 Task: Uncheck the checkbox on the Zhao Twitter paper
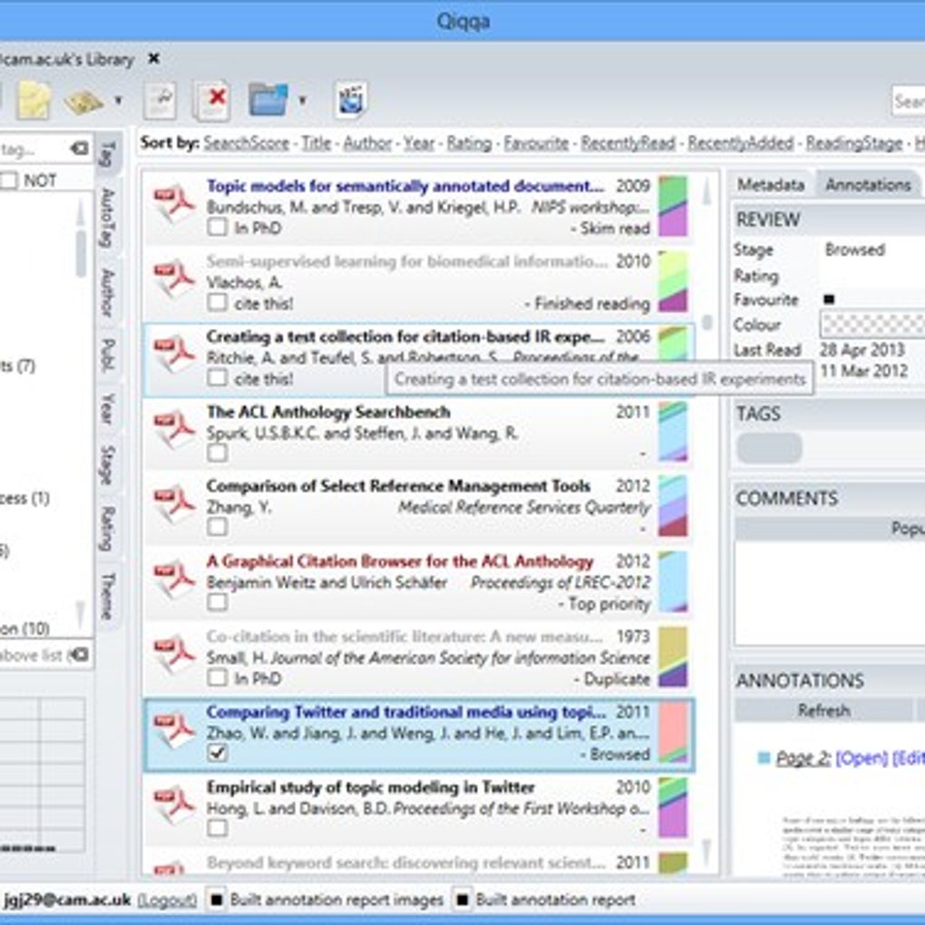click(217, 751)
